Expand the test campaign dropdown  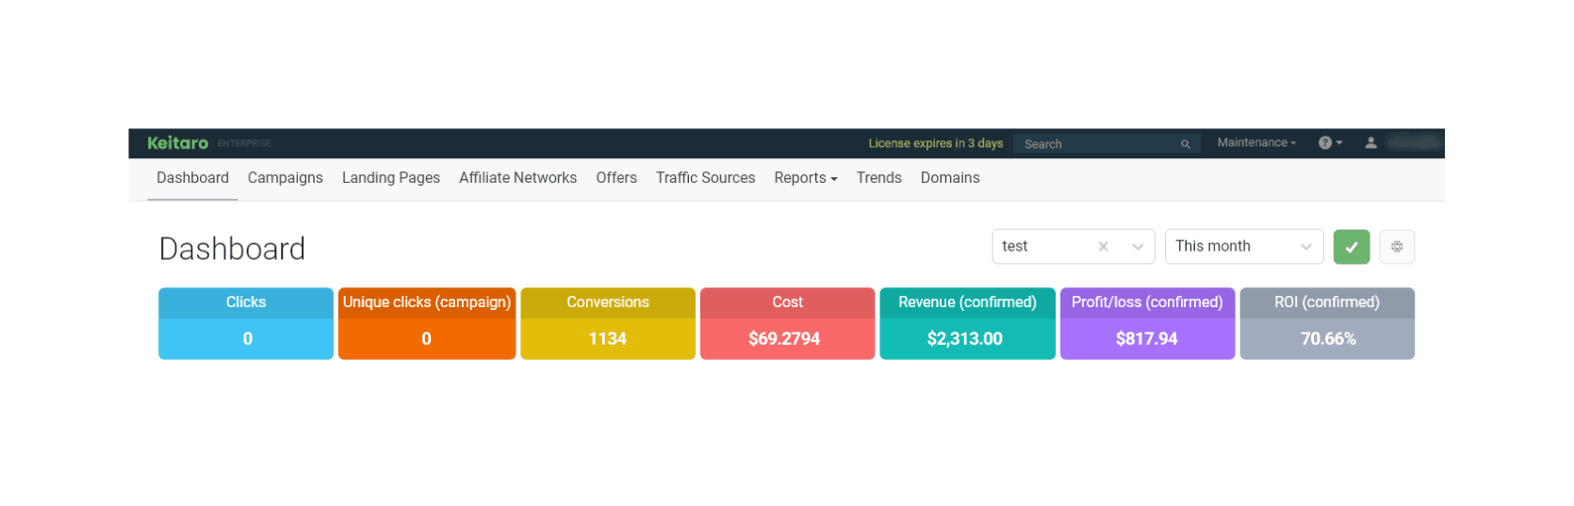click(x=1138, y=247)
